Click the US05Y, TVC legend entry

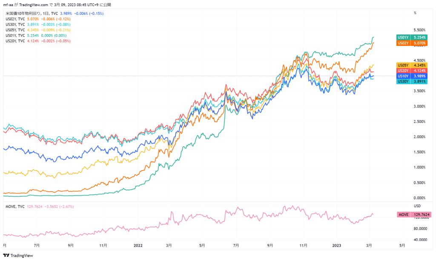(x=15, y=30)
